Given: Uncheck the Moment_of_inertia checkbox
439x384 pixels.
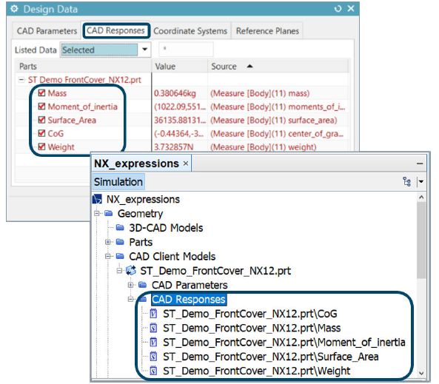Looking at the screenshot, I should pyautogui.click(x=41, y=107).
